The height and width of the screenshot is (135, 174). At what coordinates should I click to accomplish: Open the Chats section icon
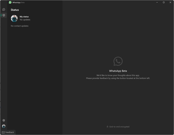(4, 9)
